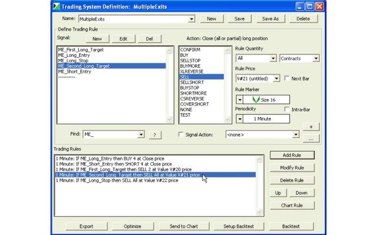Viewport: 377px width, 235px height.
Task: Click the Signal Del button
Action: 149,39
